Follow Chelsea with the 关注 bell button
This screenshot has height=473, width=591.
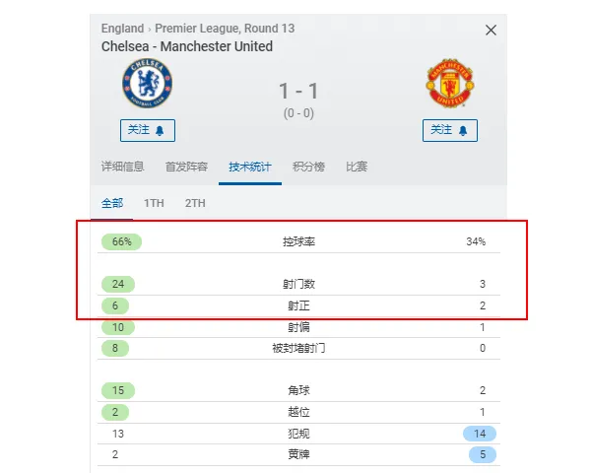(148, 130)
